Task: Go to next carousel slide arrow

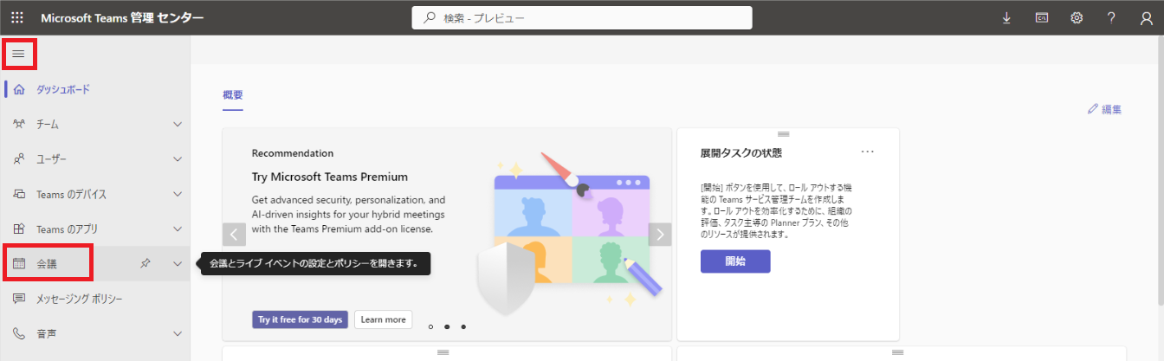Action: coord(660,235)
